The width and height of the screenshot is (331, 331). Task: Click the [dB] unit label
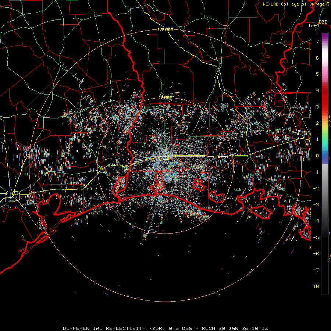coord(314,26)
